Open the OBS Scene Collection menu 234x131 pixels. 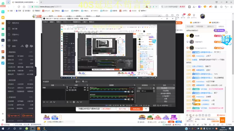[77, 22]
